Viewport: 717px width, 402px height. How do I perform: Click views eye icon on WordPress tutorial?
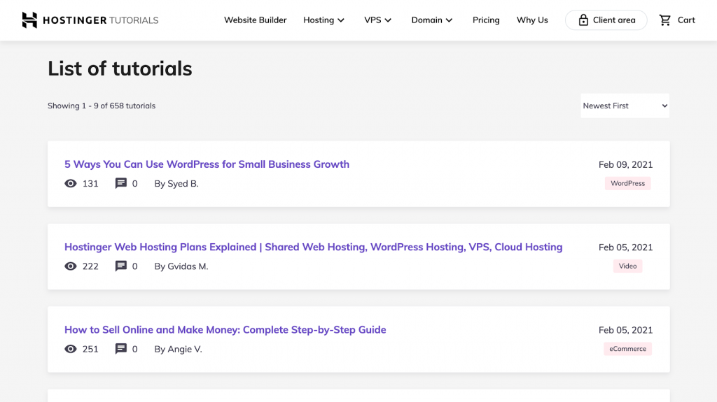pyautogui.click(x=71, y=184)
